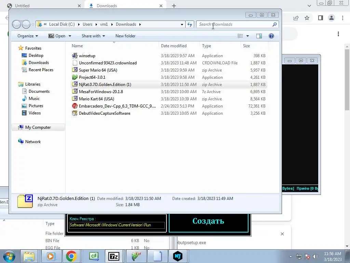Open the NjRat NJ icon on taskbar
This screenshot has height=263, width=350.
pyautogui.click(x=178, y=256)
